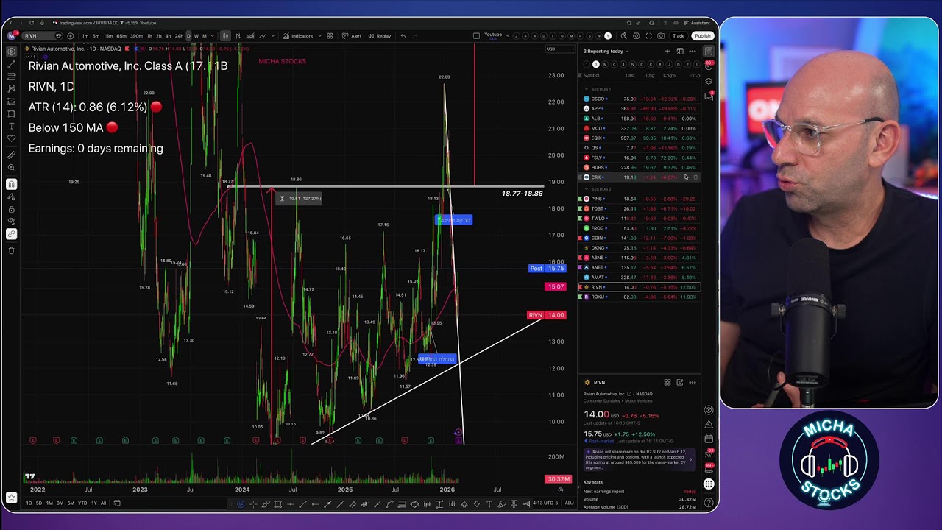Image resolution: width=942 pixels, height=530 pixels.
Task: Select CSCO in the watchlist
Action: click(x=640, y=99)
